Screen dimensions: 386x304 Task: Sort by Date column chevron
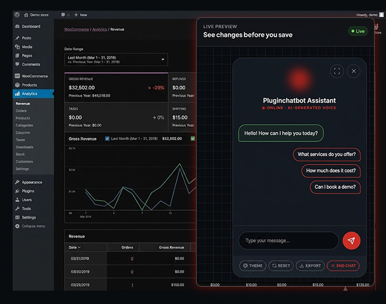79,247
